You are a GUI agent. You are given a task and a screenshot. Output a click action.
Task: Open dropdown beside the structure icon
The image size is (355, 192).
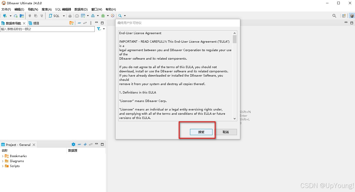98,16
